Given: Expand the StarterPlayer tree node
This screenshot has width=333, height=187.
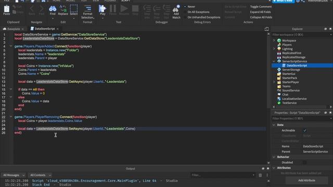Looking at the screenshot, I should click(274, 82).
